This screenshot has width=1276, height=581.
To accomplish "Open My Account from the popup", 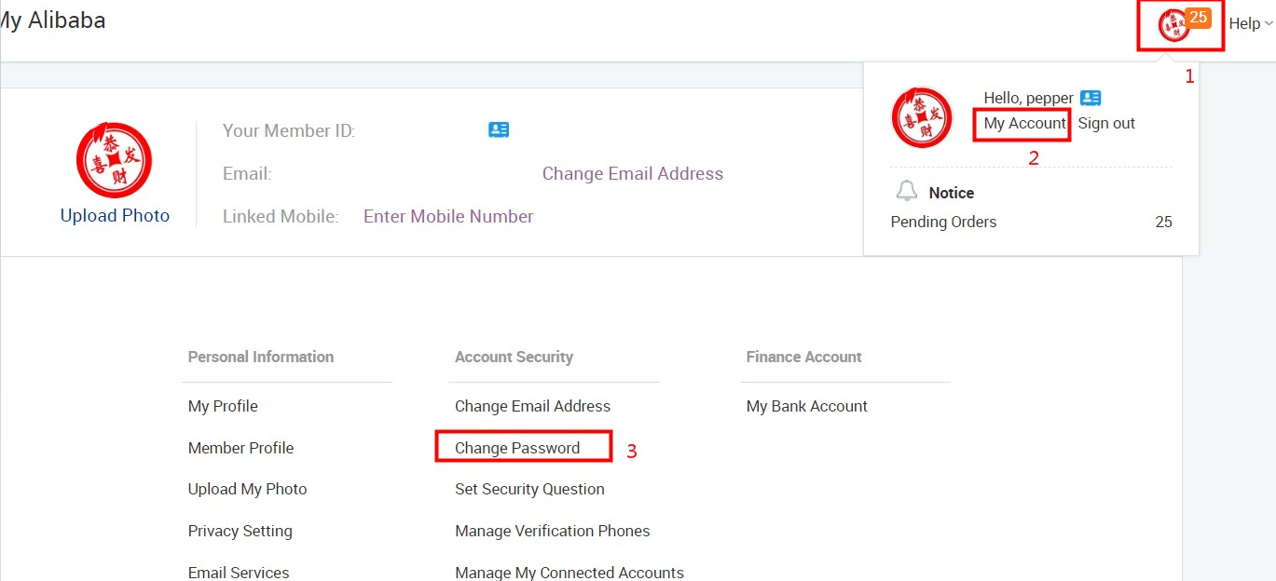I will [x=1024, y=123].
